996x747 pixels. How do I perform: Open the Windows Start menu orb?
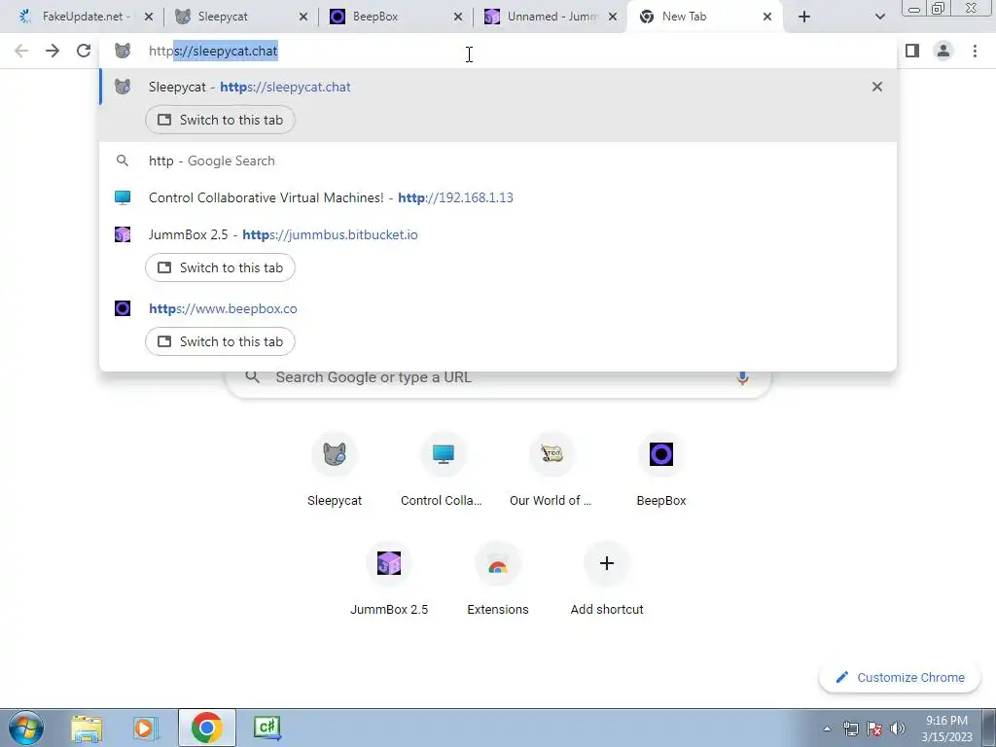[26, 728]
